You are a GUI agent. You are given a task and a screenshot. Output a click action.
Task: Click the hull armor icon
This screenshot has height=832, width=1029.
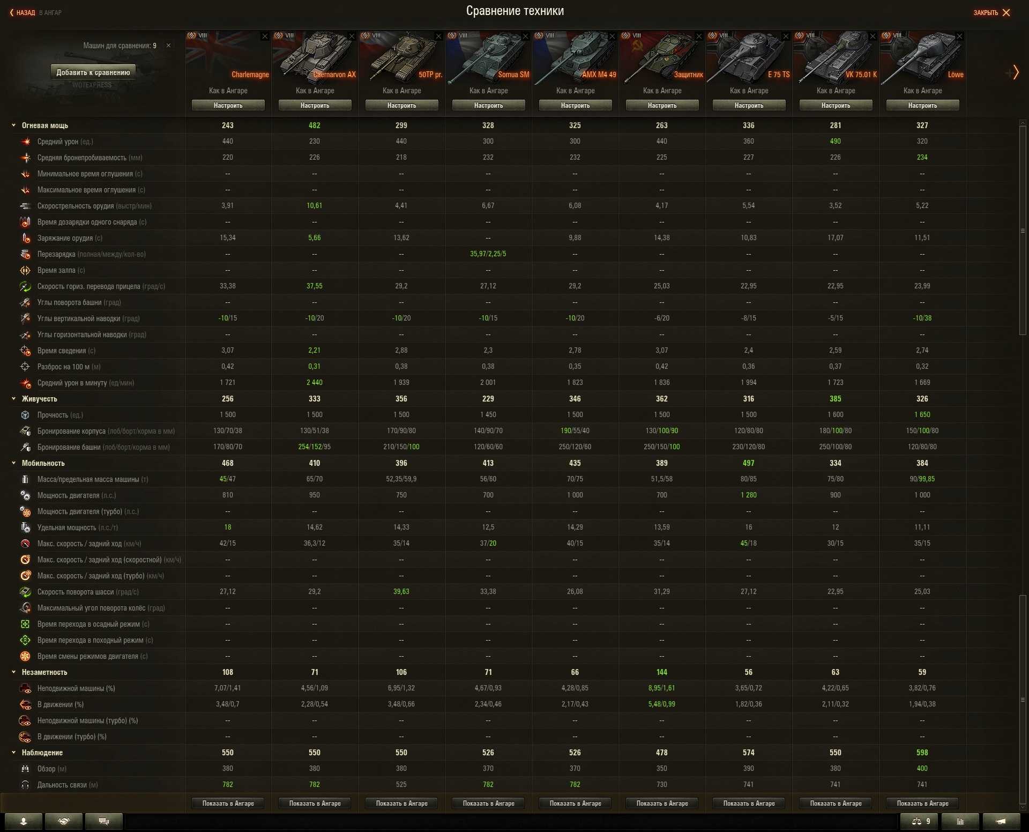coord(25,431)
